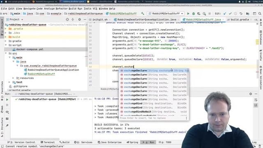This screenshot has width=263, height=148.
Task: Revert changes with the rollback icon
Action: pyautogui.click(x=241, y=14)
